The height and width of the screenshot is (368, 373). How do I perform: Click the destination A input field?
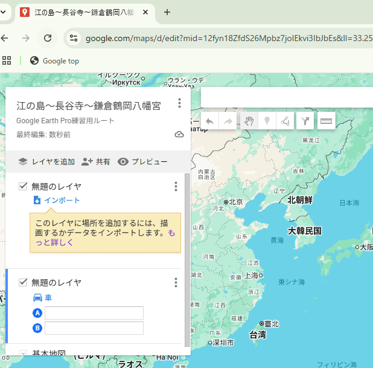94,313
